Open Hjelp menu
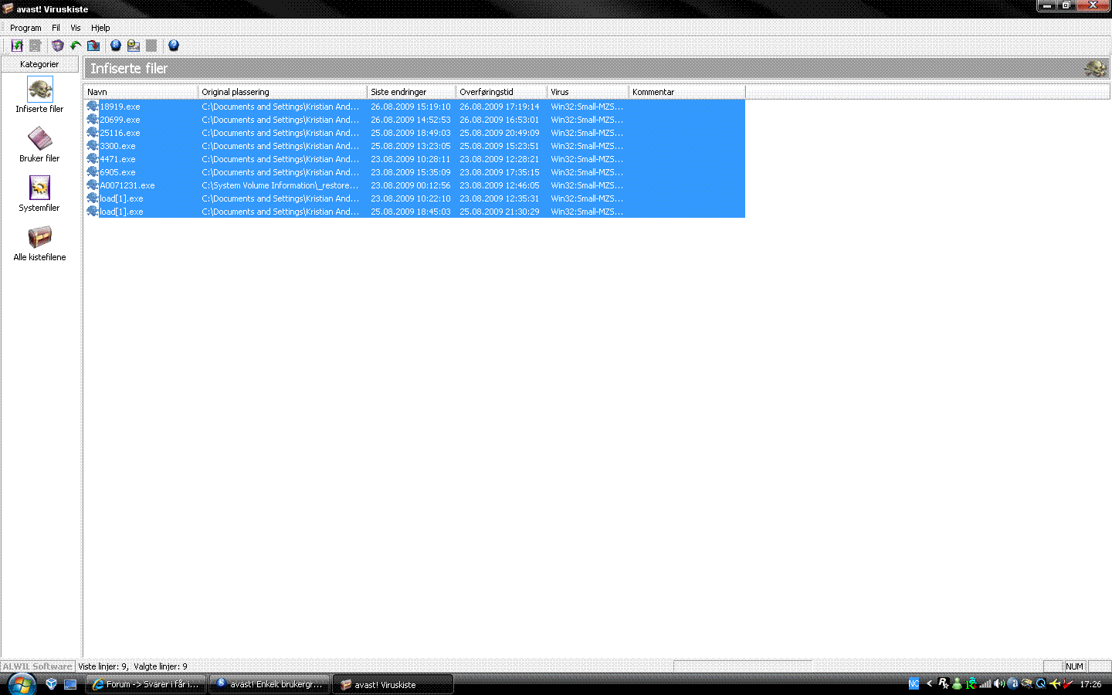 tap(100, 28)
